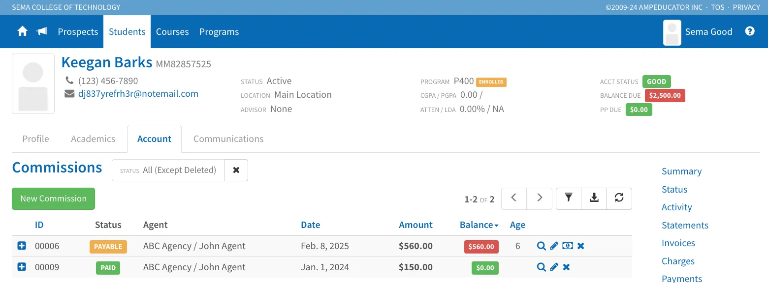The width and height of the screenshot is (768, 283).
Task: Expand commission row 00009
Action: pos(22,267)
